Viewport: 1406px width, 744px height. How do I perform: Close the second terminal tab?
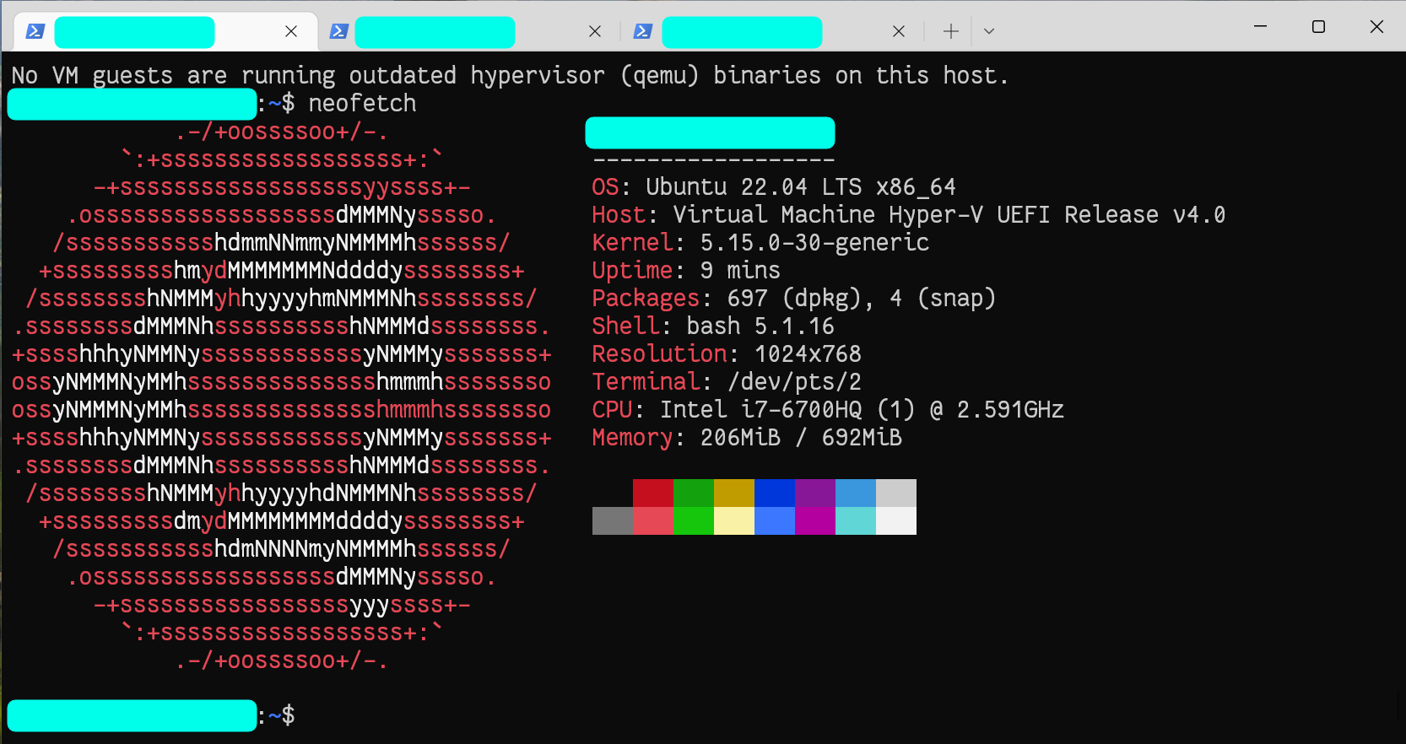(x=595, y=31)
